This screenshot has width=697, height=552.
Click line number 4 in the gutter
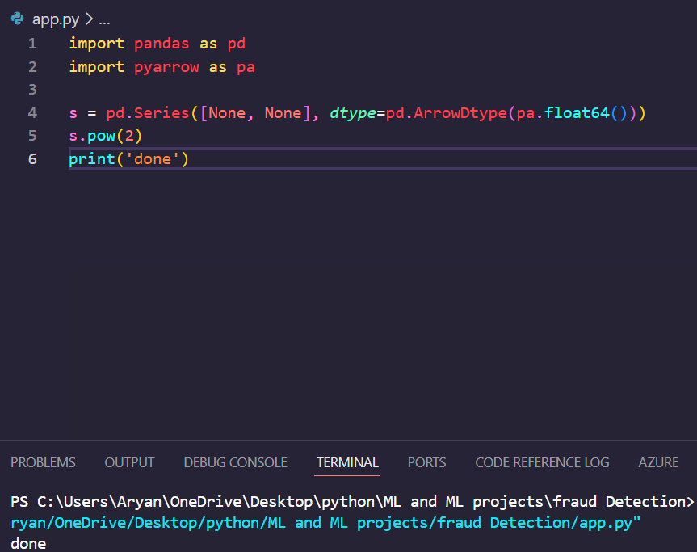32,113
